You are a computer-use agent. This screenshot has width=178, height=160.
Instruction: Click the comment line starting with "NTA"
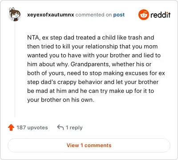pos(91,38)
